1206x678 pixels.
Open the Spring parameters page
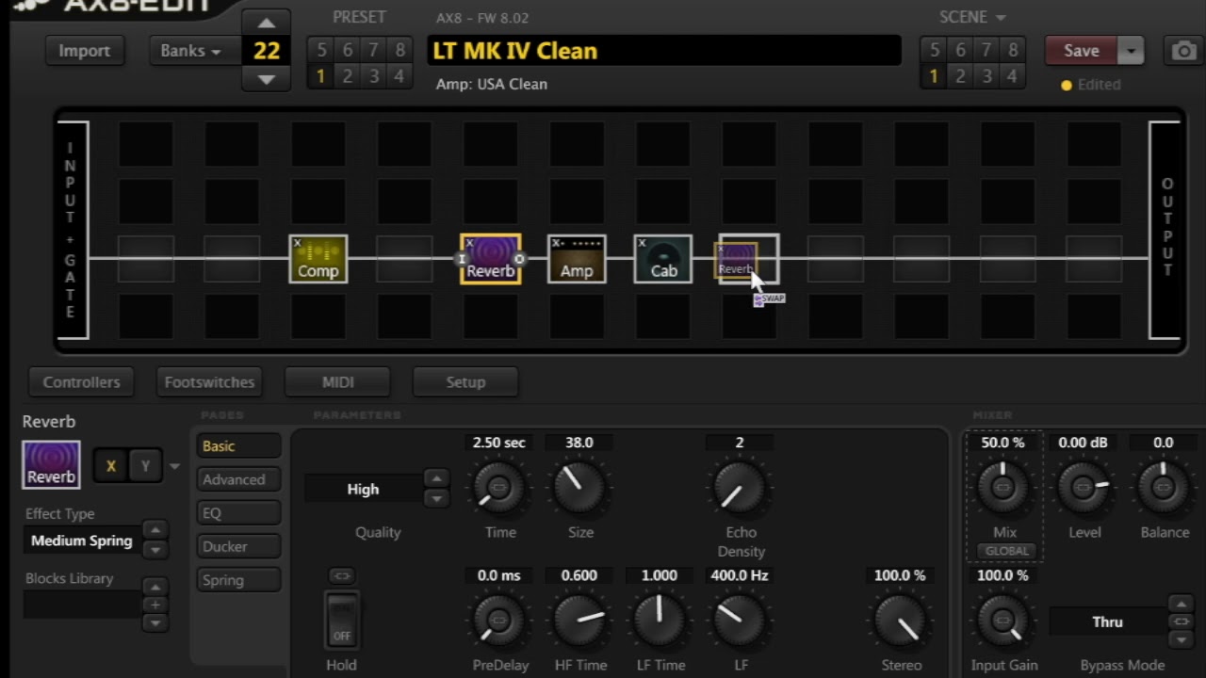click(238, 580)
